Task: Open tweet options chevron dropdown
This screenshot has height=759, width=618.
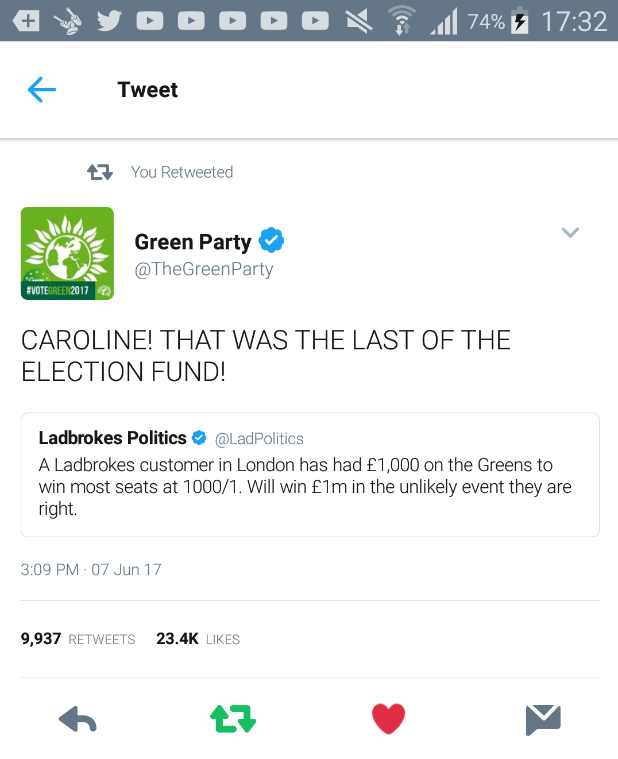Action: pos(570,233)
